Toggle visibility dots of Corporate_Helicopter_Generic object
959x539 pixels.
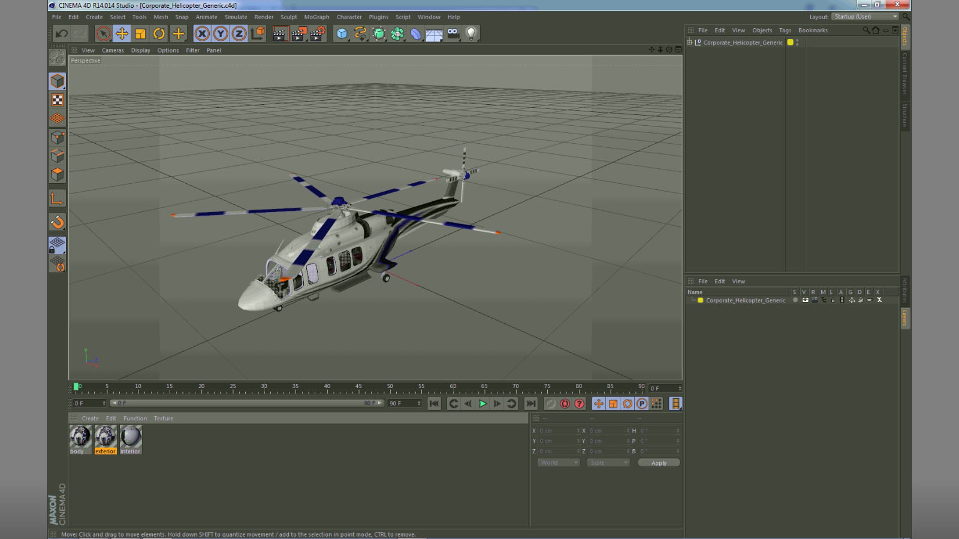797,43
